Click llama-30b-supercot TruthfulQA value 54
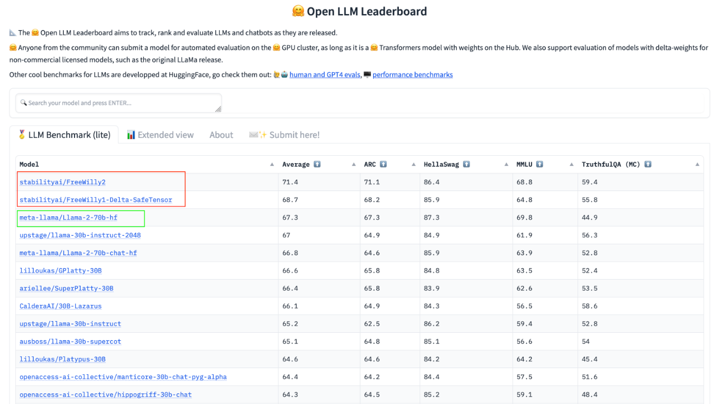The height and width of the screenshot is (404, 717). (586, 341)
